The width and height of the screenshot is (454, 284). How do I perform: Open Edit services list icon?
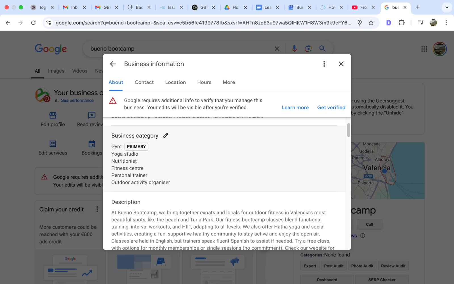(53, 144)
